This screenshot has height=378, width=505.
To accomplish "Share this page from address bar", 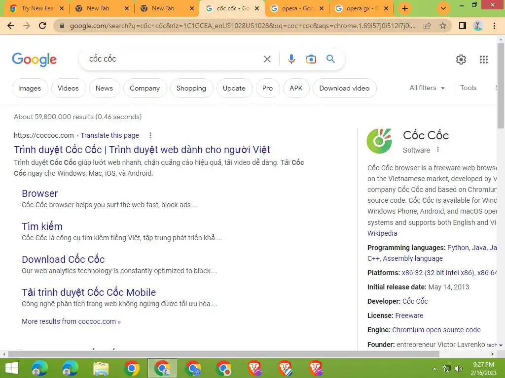I will click(427, 26).
